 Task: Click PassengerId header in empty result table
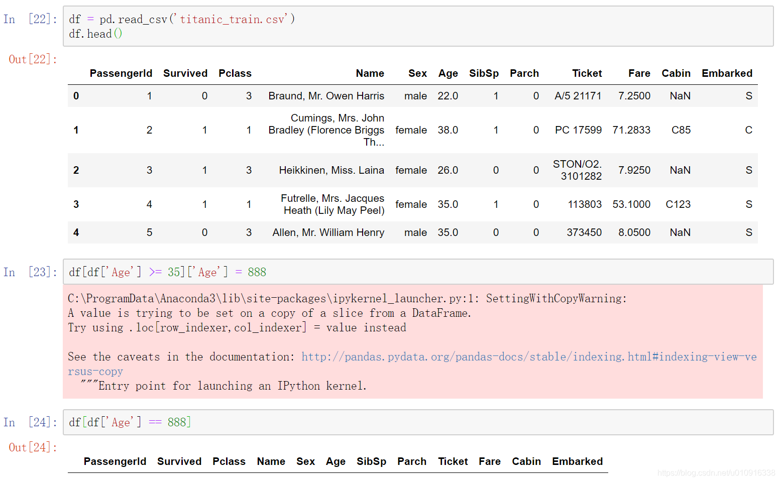[115, 461]
